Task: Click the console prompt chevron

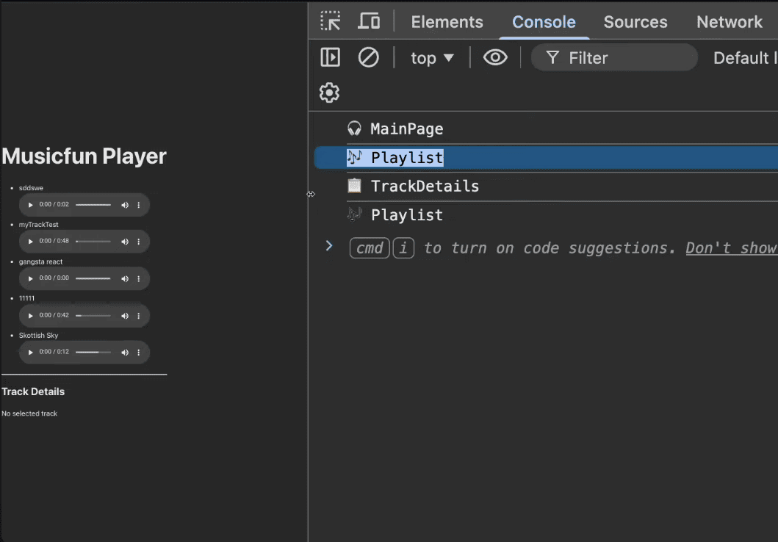Action: (x=329, y=246)
